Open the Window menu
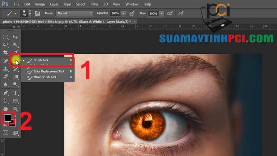 pos(132,4)
